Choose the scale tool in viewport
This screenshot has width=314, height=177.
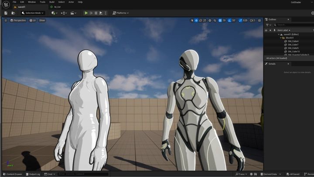[205, 21]
